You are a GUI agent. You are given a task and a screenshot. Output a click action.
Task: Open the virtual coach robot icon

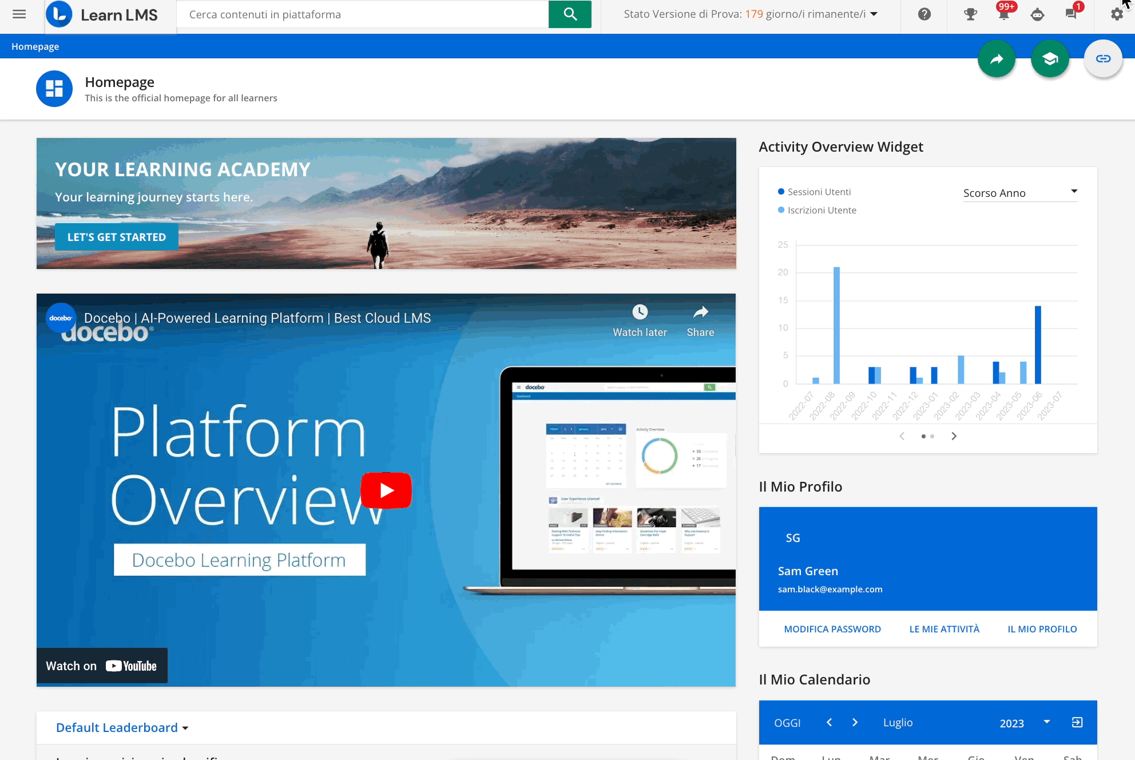(x=1037, y=14)
